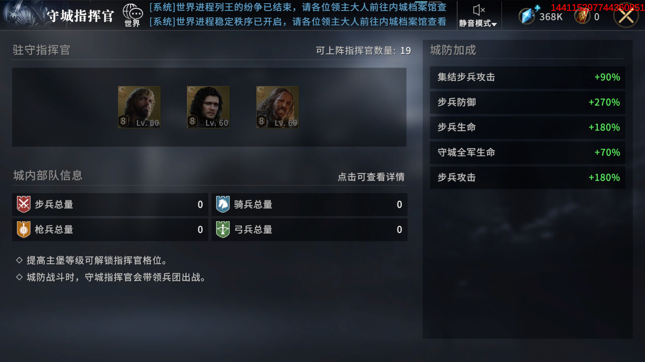Toggle the mute speaker icon
Viewport: 645px width, 362px height.
pyautogui.click(x=479, y=10)
